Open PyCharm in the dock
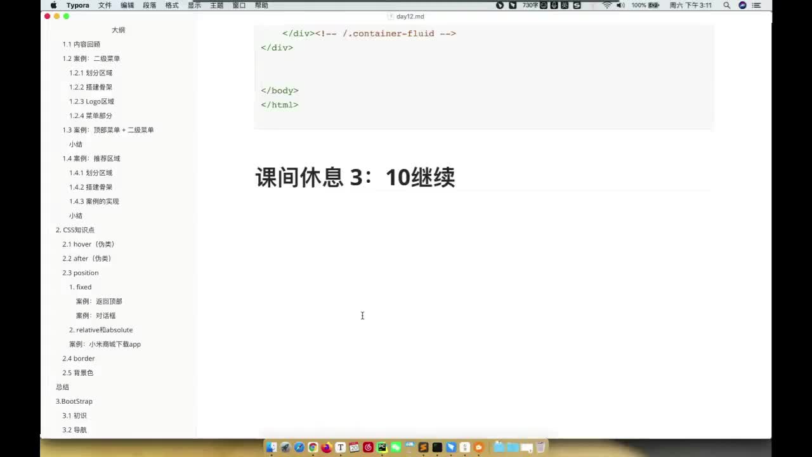Viewport: 812px width, 457px height. pos(382,447)
